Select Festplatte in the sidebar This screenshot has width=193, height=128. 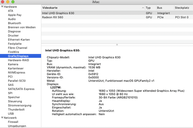tap(15, 44)
